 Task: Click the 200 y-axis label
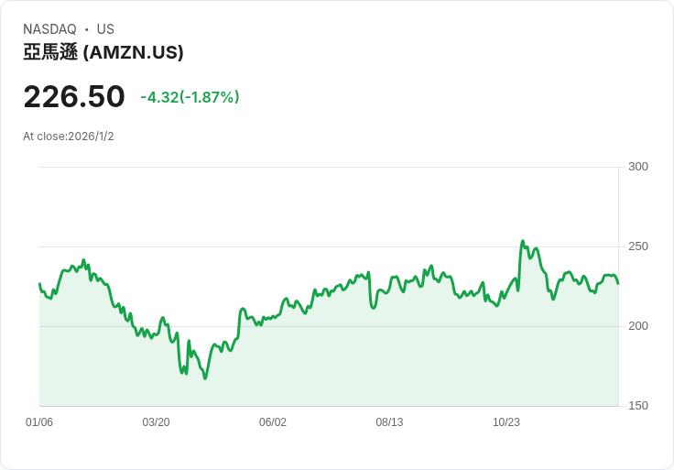point(638,326)
